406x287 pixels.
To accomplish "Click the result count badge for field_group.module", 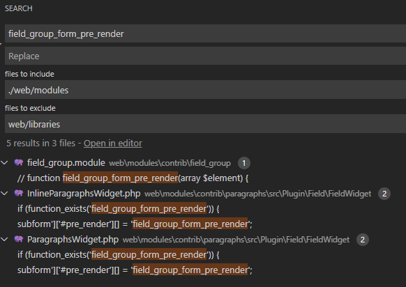I will point(244,163).
